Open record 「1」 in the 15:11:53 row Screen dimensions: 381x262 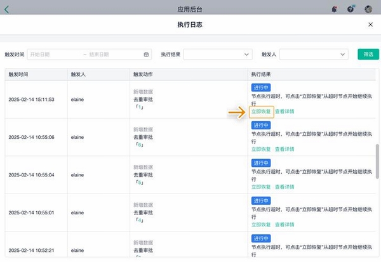[140, 107]
